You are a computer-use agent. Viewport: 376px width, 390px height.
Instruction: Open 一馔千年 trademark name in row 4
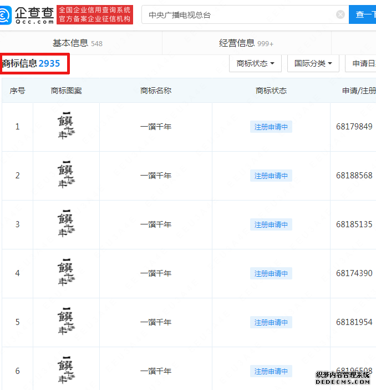pyautogui.click(x=156, y=273)
